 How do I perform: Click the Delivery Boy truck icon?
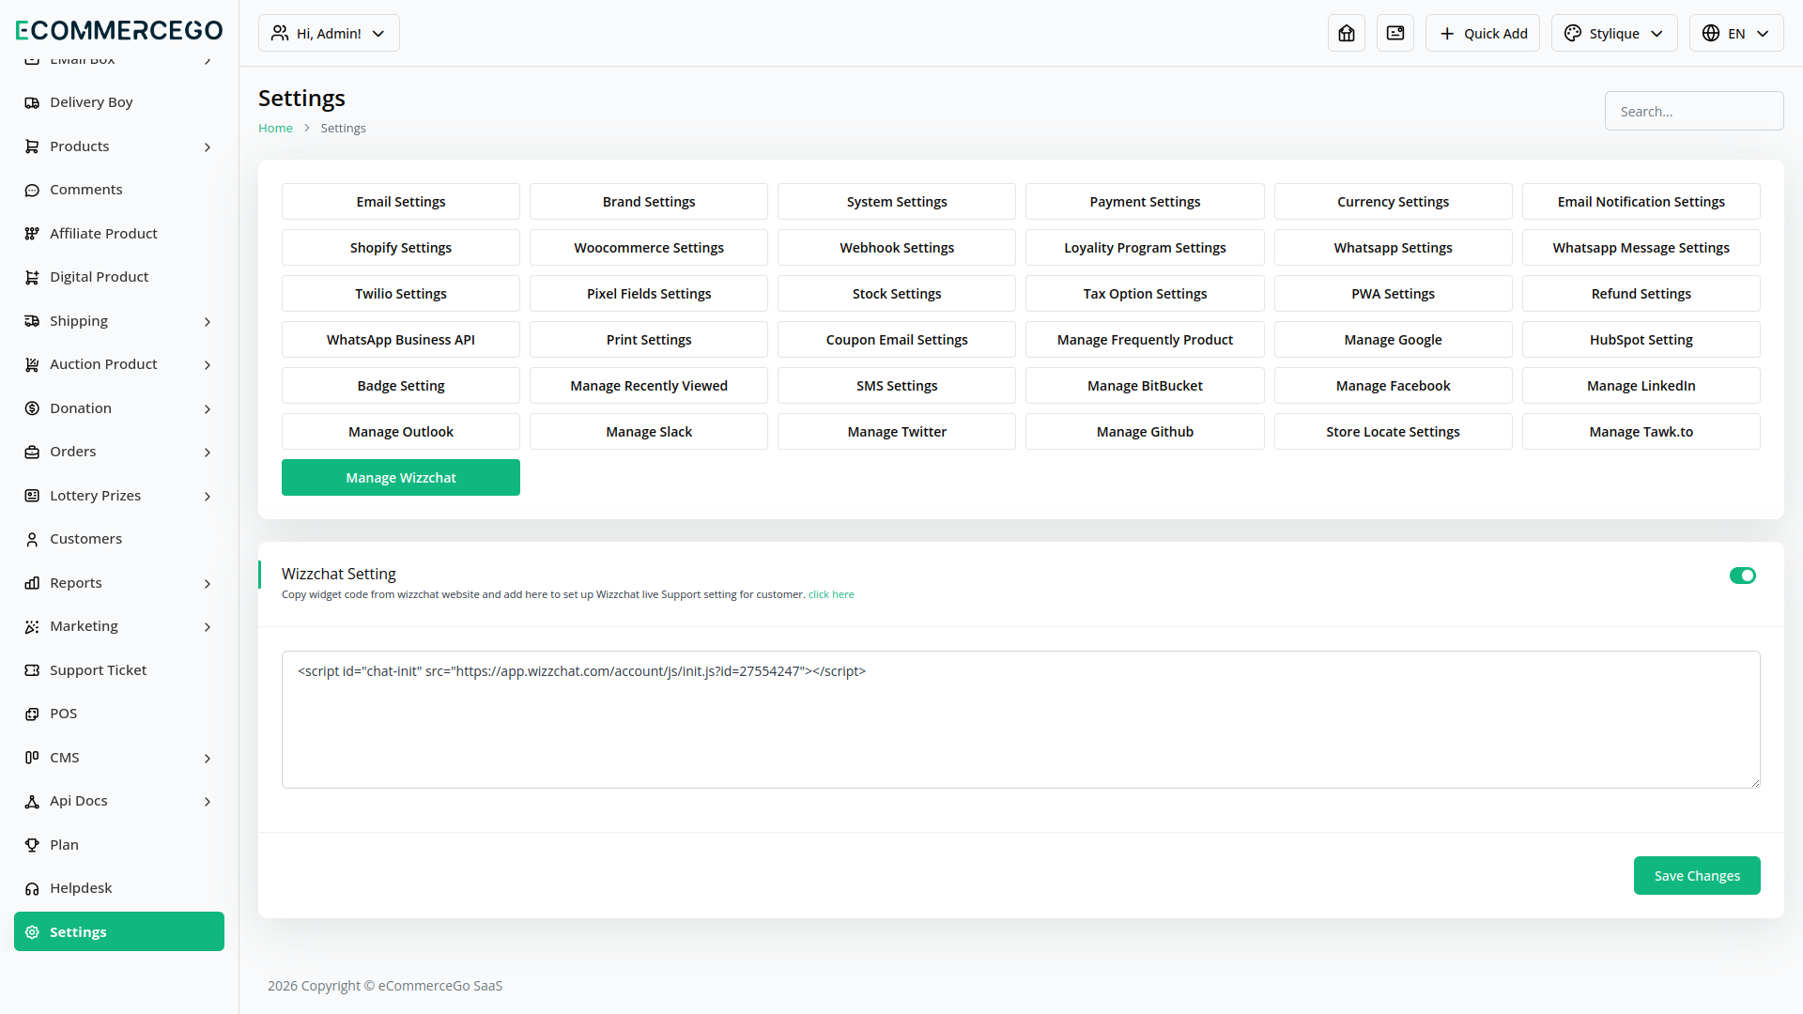point(32,102)
